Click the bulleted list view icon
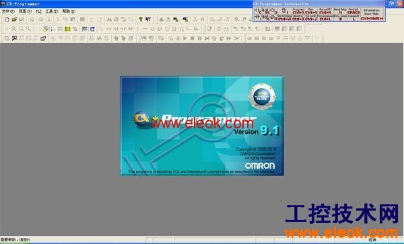This screenshot has height=244, width=404. pos(53,29)
